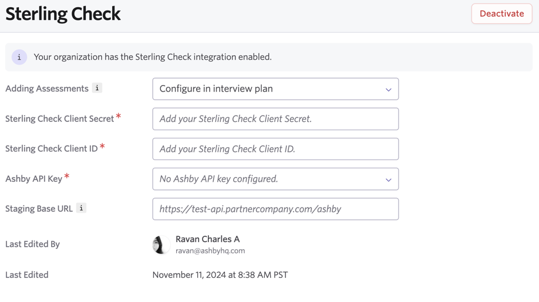The image size is (539, 302).
Task: Open the info tooltip beside Adding Assessments
Action: (x=97, y=88)
